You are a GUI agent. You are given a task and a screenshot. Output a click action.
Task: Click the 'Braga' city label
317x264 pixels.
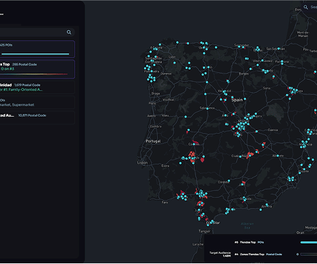[156, 93]
